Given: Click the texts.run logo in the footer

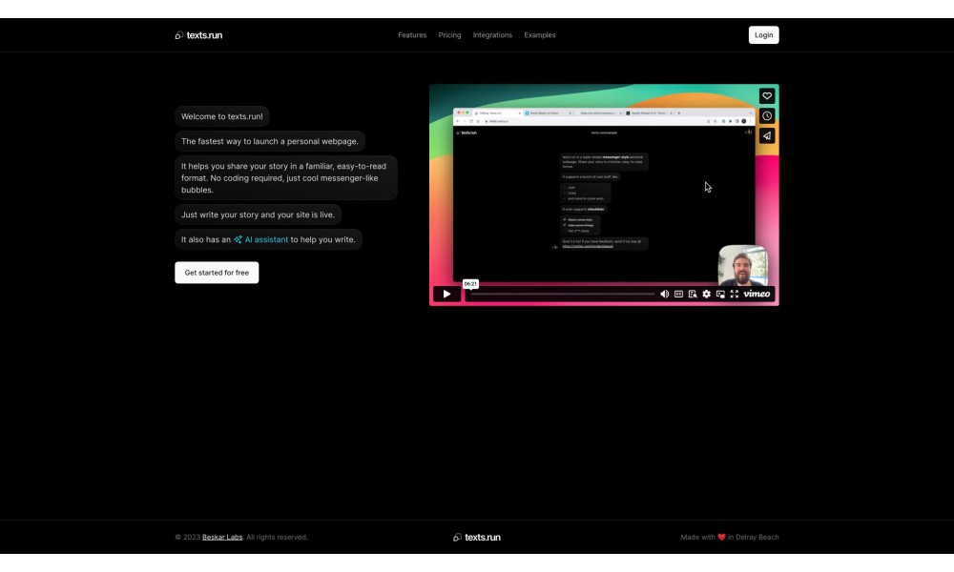Looking at the screenshot, I should tap(477, 538).
